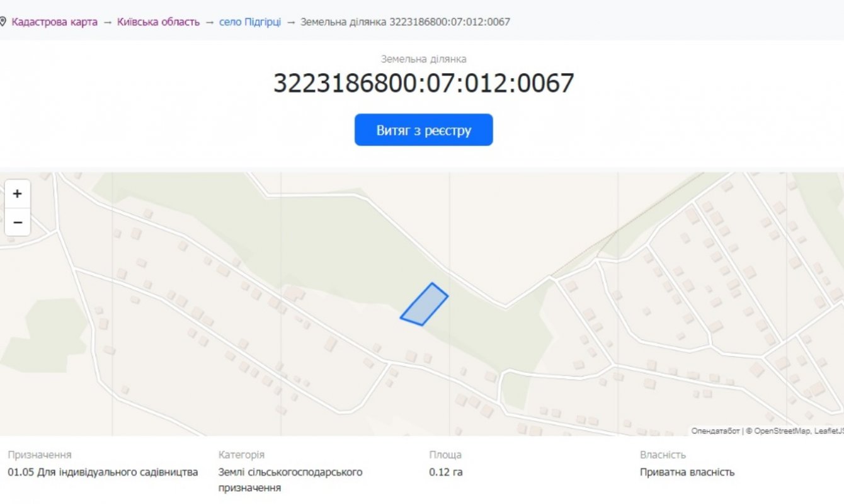The height and width of the screenshot is (504, 844).
Task: Select the blue highlighted land parcel polygon
Action: pos(425,305)
